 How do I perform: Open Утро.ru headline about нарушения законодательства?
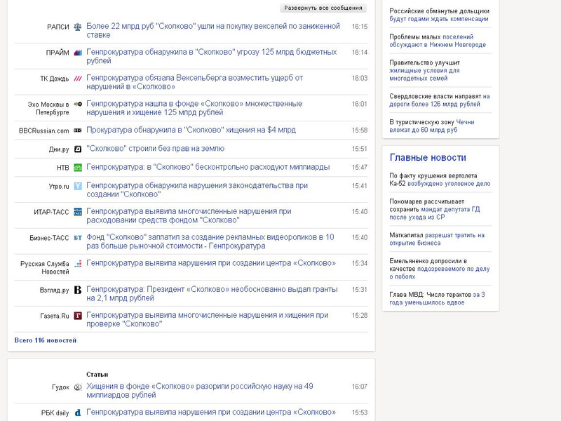pyautogui.click(x=197, y=189)
